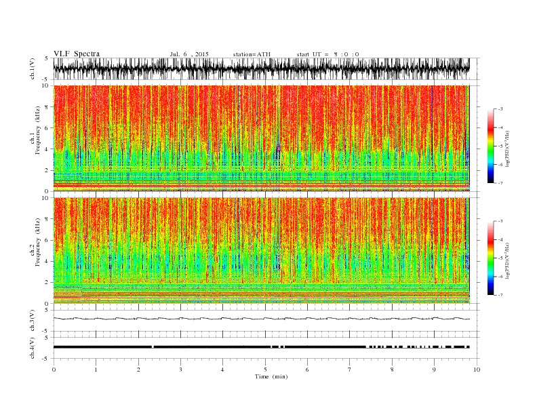Image resolution: width=537 pixels, height=415 pixels.
Task: Select the "start UT = 8:0:0" header text
Action: 327,54
